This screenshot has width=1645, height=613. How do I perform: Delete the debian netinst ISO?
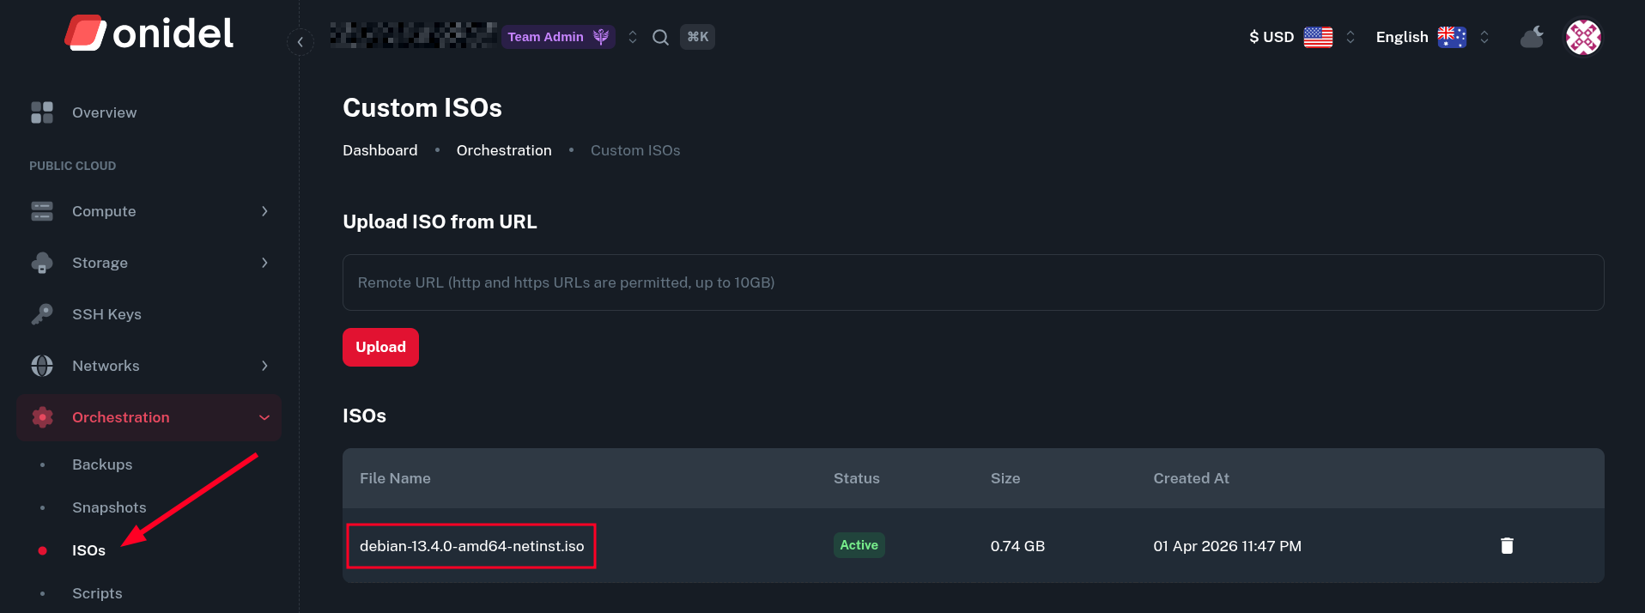point(1507,546)
